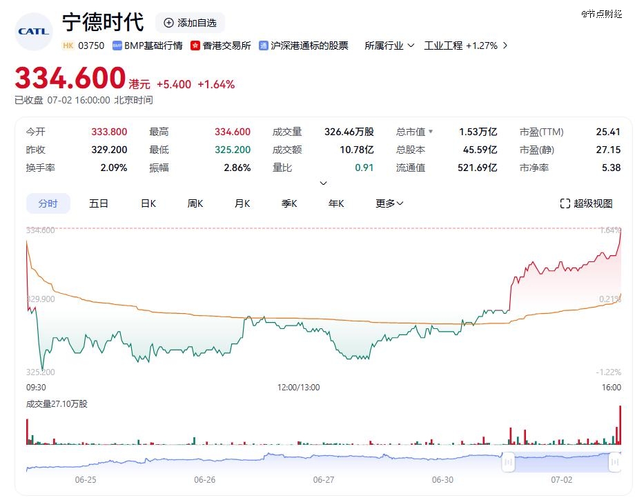Open 超级视图 full chart view
635x500 pixels.
coord(586,203)
